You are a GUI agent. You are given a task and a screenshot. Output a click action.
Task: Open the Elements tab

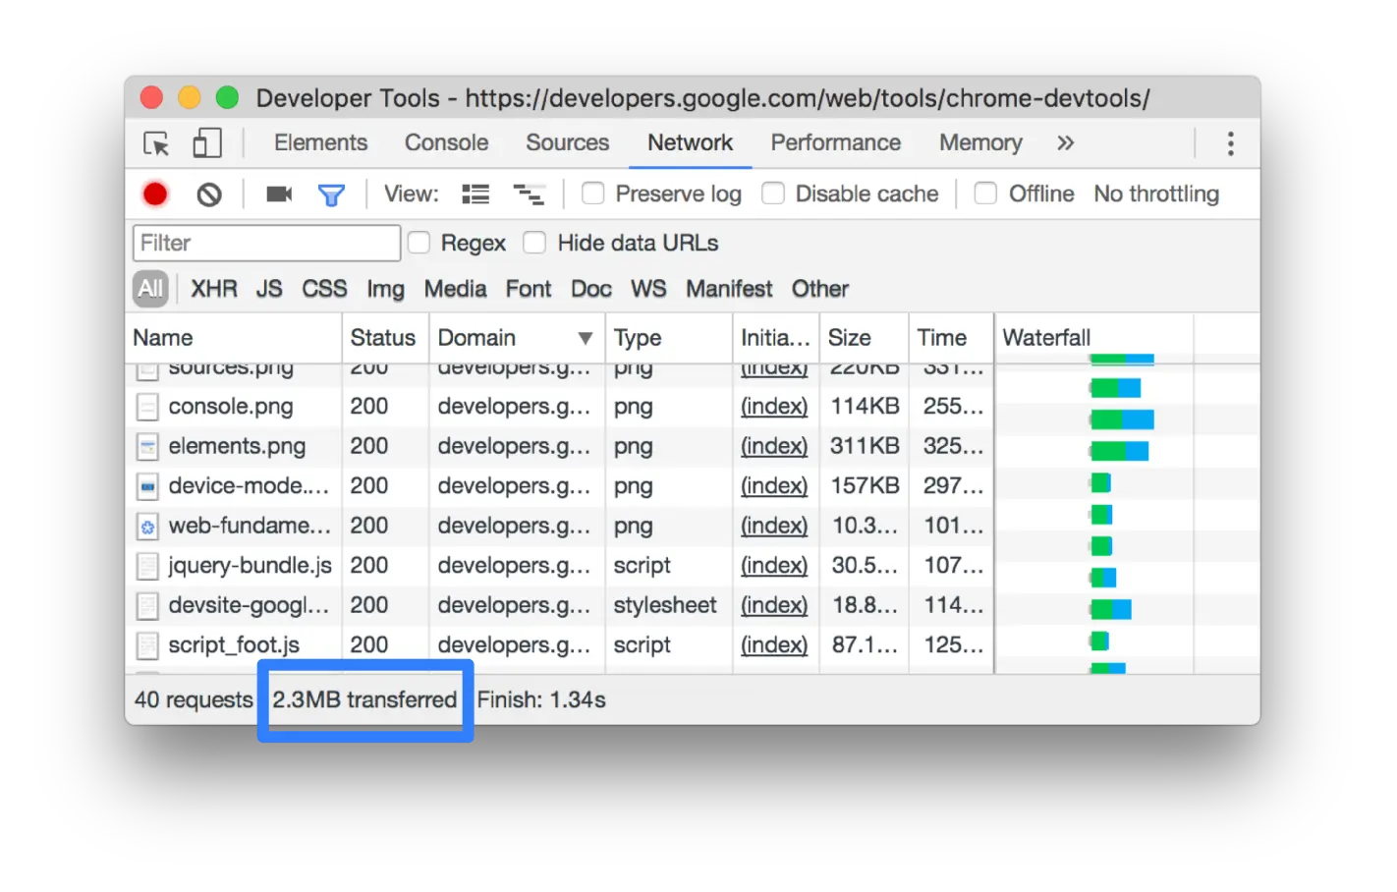coord(320,143)
